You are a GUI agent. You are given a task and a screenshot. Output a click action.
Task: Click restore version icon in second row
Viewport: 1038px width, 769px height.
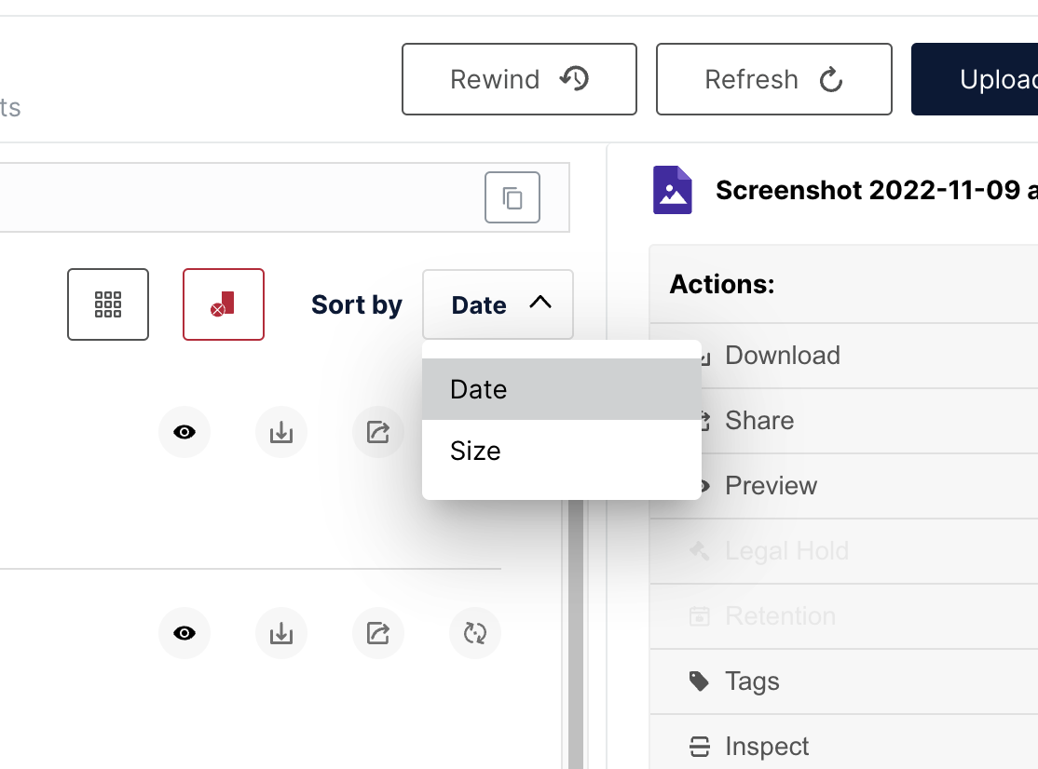coord(475,633)
